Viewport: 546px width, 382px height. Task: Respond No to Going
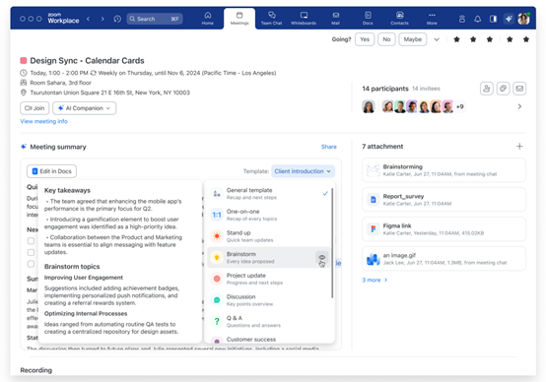pyautogui.click(x=386, y=39)
